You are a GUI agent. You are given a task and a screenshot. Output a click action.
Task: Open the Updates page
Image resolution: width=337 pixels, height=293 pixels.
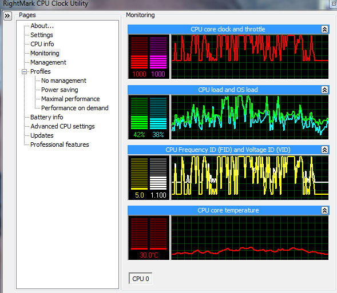(x=42, y=135)
